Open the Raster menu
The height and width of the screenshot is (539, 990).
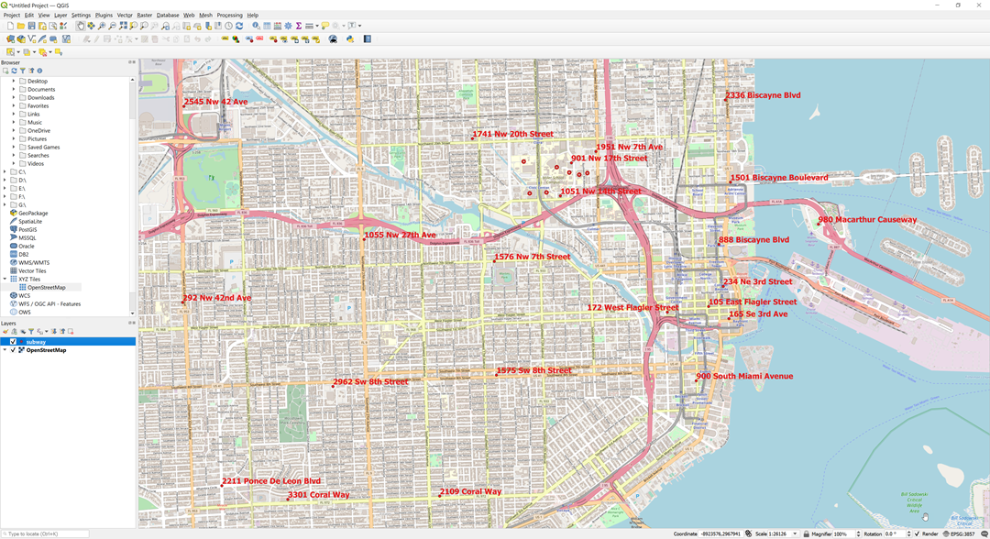145,16
